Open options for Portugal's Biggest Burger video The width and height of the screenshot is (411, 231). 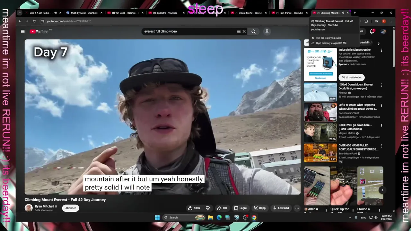tap(381, 146)
